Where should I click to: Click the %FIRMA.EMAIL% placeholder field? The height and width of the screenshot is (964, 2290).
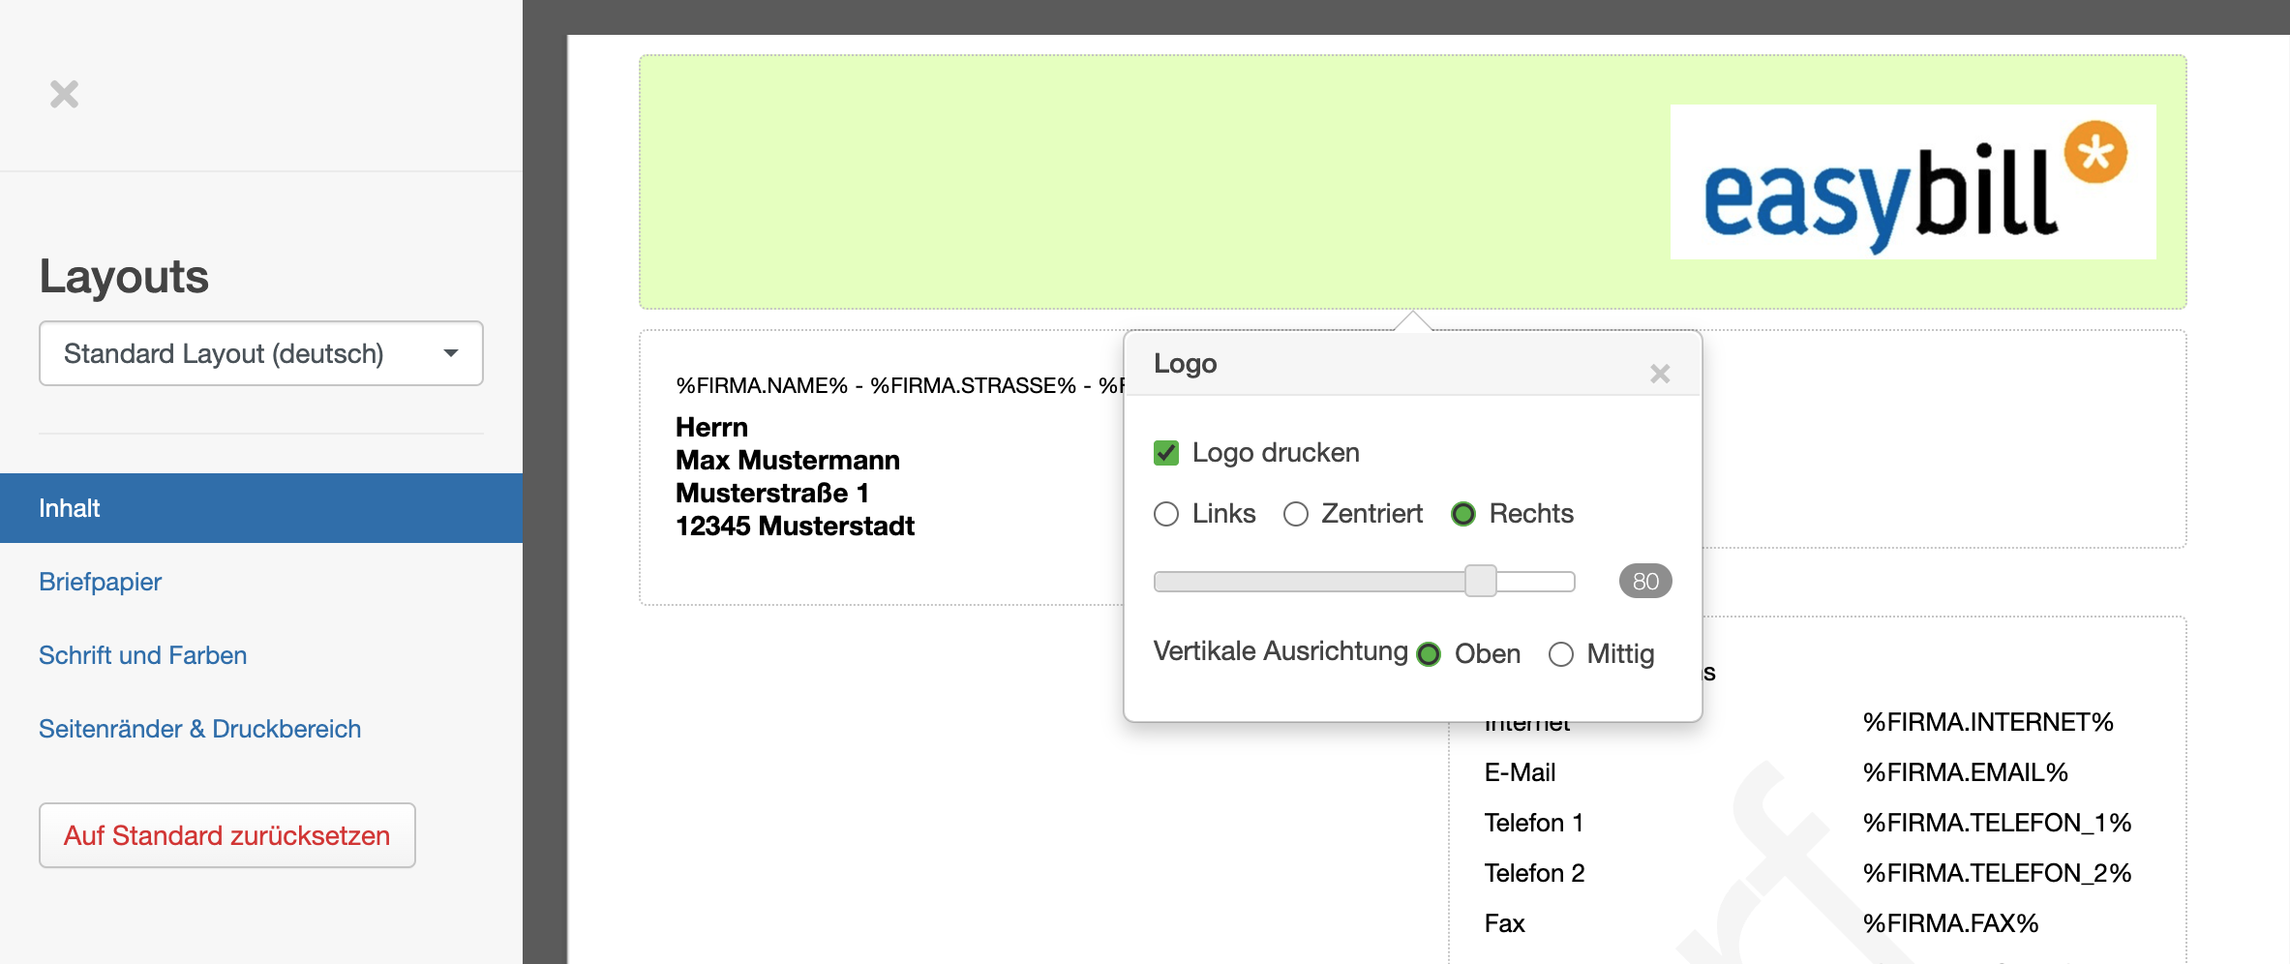tap(1965, 772)
